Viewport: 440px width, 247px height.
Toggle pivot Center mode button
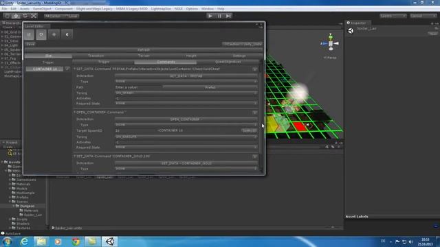[x=54, y=16]
